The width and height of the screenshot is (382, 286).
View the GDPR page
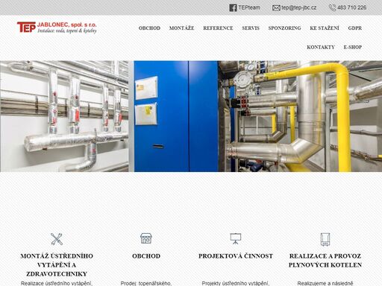pos(355,28)
